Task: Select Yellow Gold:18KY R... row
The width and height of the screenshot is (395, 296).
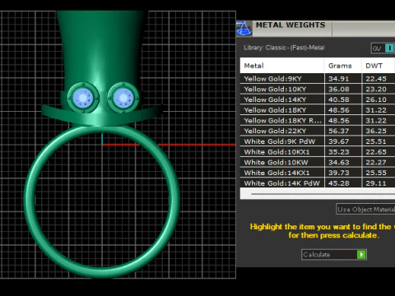Action: (318, 120)
